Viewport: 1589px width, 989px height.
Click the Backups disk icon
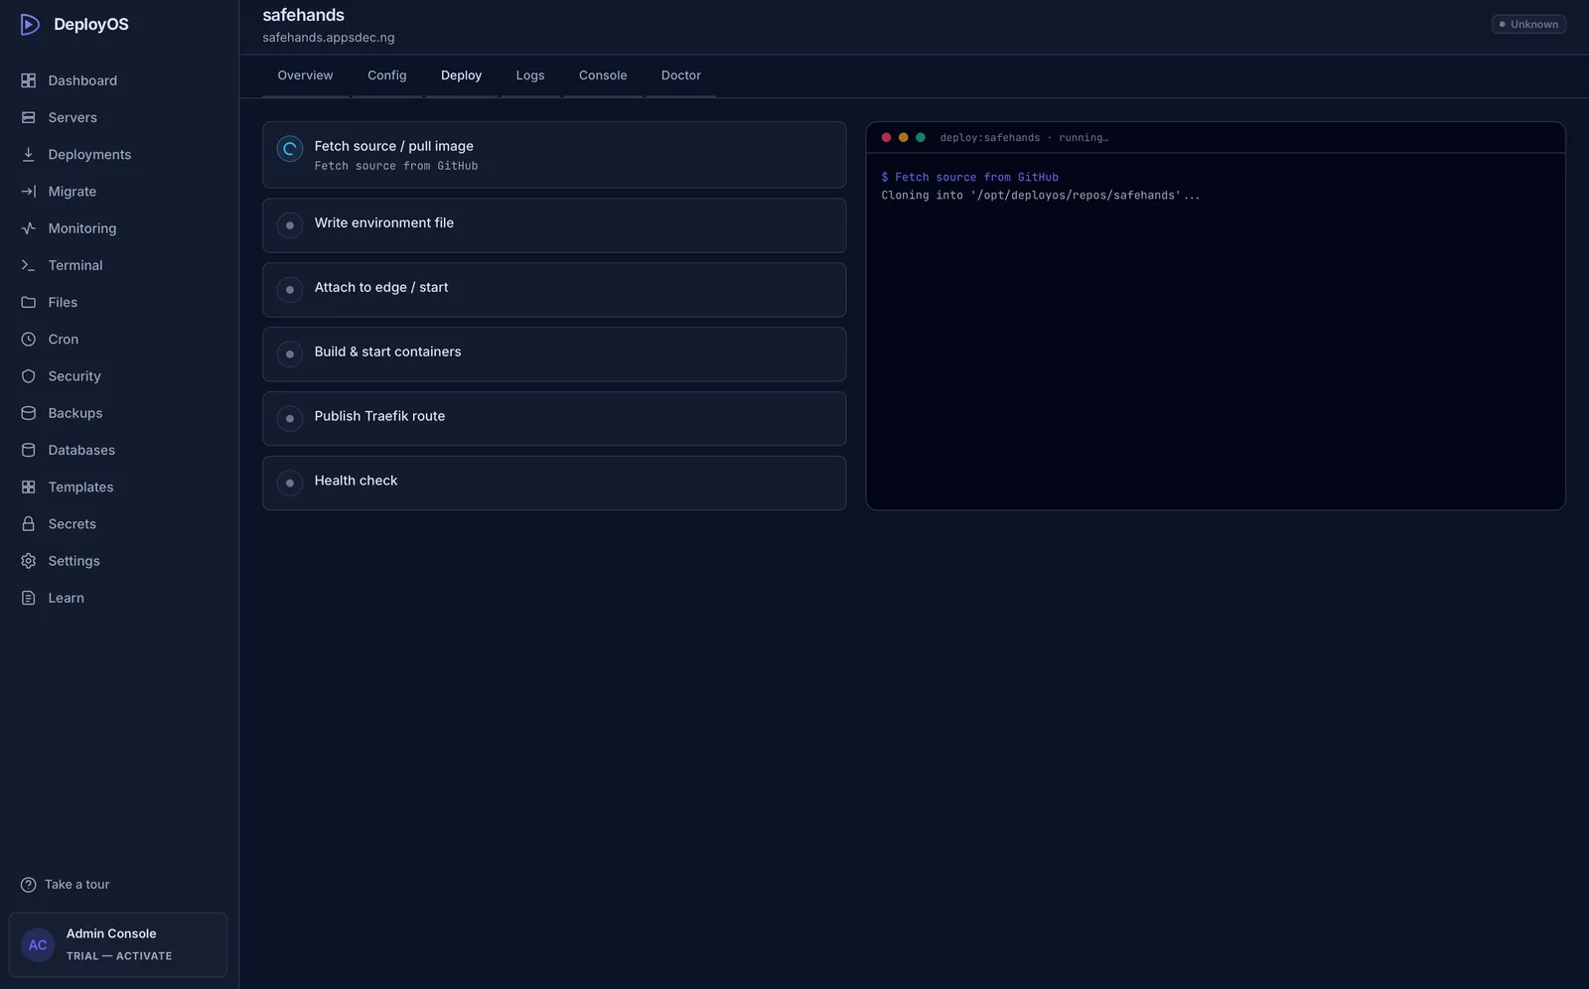(29, 413)
